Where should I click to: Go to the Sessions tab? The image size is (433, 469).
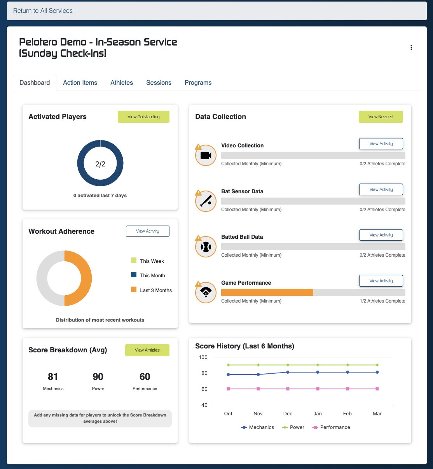click(159, 83)
